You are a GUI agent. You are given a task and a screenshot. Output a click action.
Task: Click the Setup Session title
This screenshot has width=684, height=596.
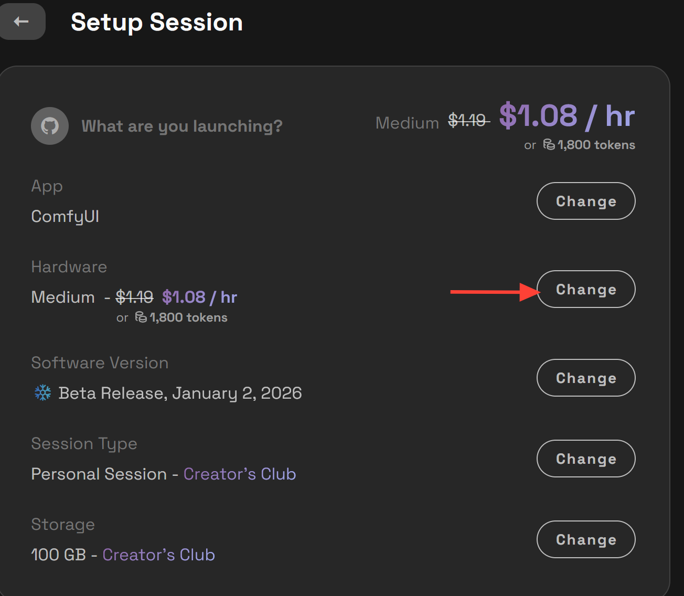coord(156,22)
